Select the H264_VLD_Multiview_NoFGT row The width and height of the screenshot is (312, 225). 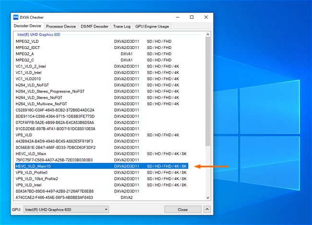coord(101,104)
